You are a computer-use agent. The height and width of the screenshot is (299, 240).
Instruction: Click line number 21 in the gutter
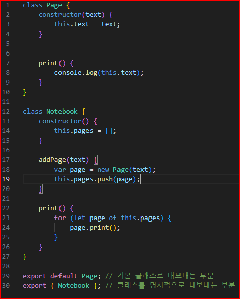[x=6, y=199]
